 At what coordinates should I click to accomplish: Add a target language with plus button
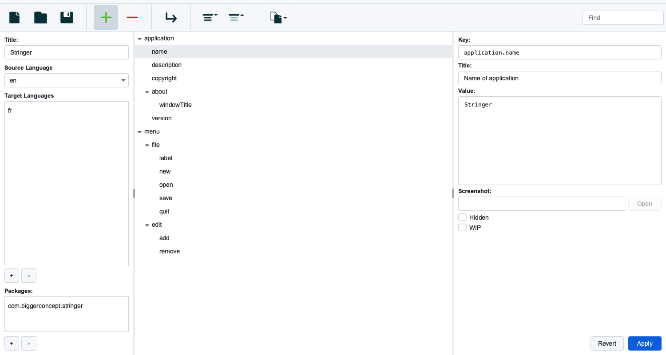coord(12,276)
